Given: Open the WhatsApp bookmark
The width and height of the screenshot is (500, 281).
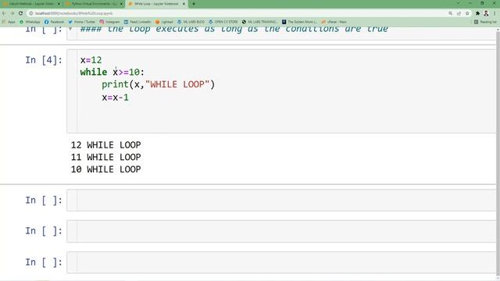Looking at the screenshot, I should coord(30,22).
